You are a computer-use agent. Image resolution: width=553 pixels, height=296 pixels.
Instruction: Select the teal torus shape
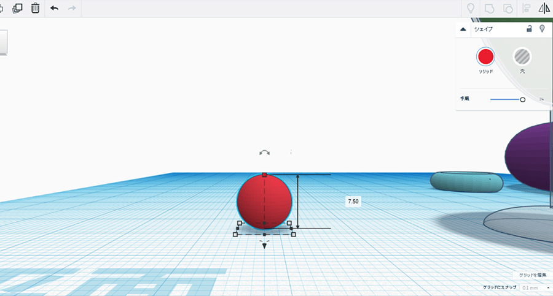click(x=466, y=181)
